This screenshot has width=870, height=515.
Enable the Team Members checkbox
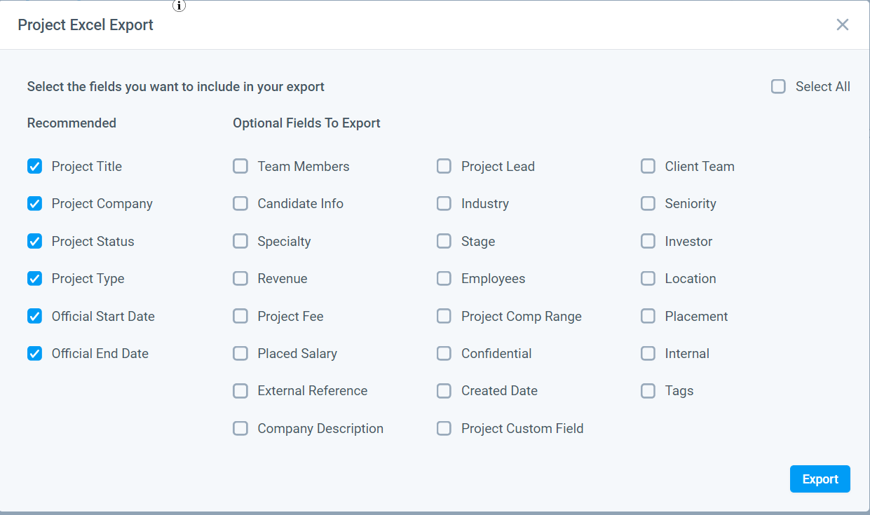pyautogui.click(x=240, y=167)
